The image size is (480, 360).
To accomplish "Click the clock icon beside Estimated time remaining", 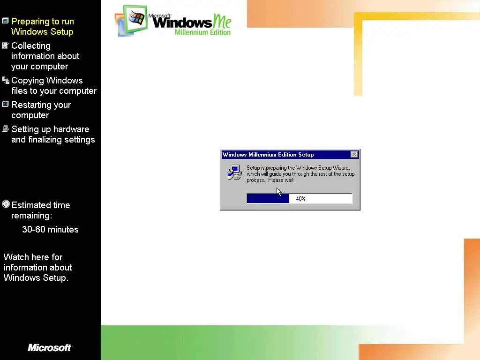I will click(6, 204).
